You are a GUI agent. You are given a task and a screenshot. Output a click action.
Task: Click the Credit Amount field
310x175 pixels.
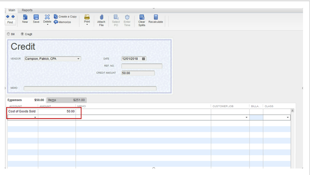(x=138, y=73)
